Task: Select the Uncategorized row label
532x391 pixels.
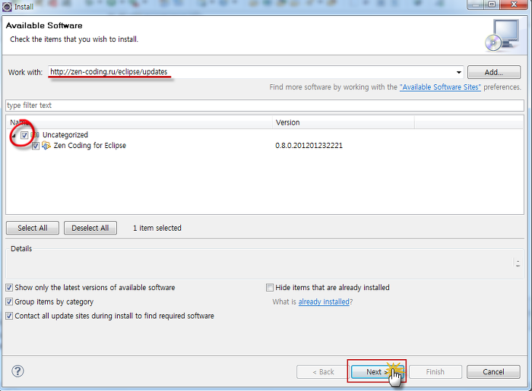Action: 65,135
